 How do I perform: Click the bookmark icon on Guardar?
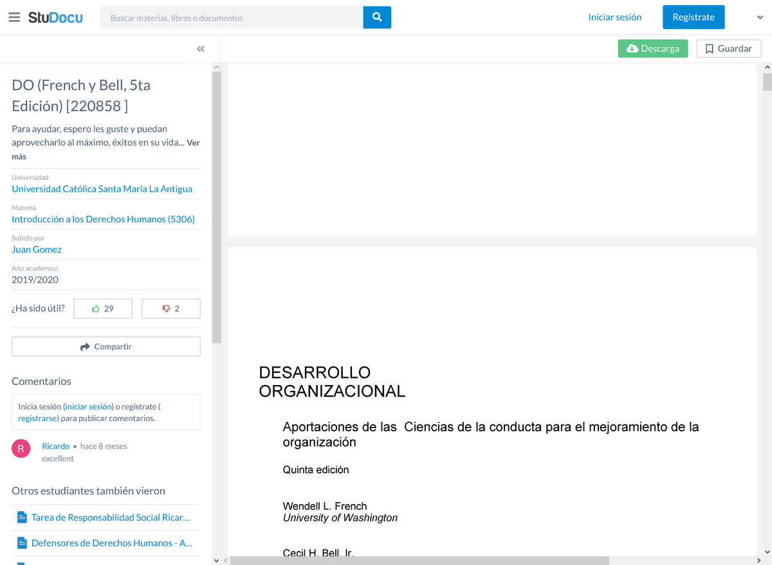710,48
